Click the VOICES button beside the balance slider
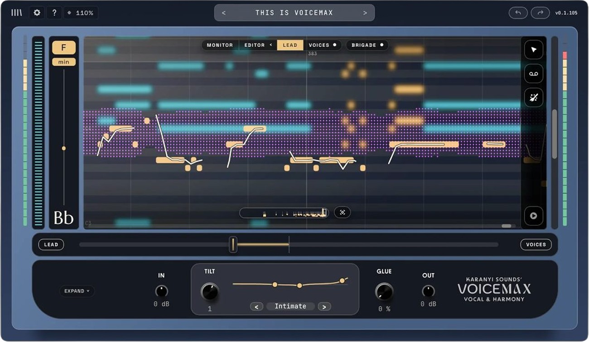This screenshot has width=589, height=342. pos(536,245)
